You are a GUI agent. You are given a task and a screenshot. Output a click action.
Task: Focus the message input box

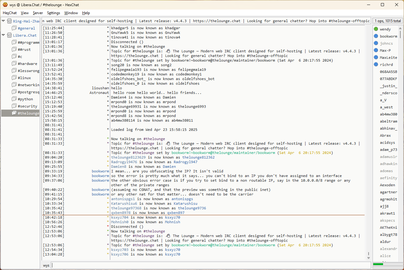211,265
